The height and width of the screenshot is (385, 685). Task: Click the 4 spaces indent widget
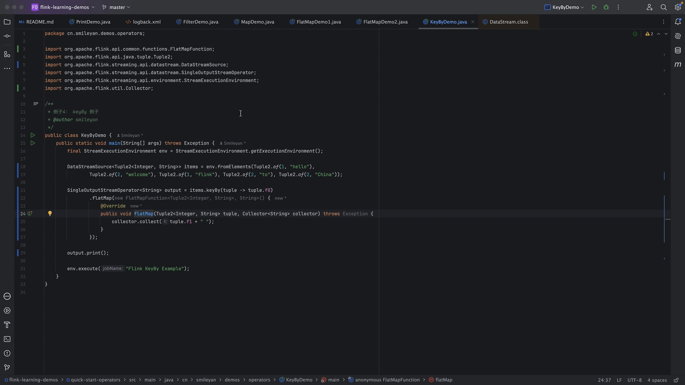[657, 380]
